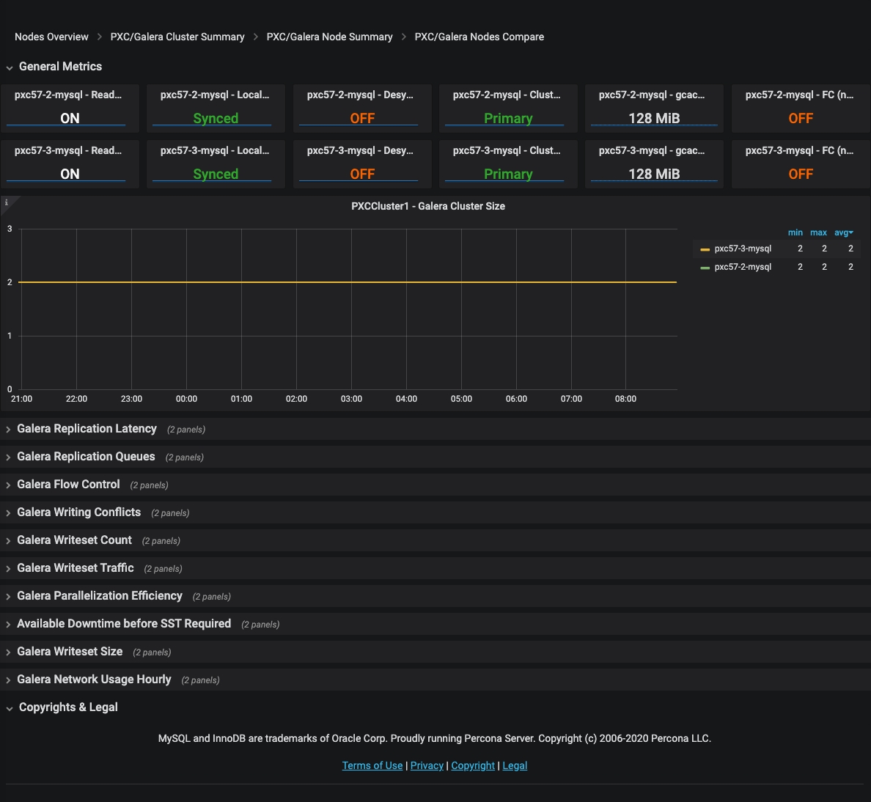Toggle pxc57-2-mysql series in legend
871x802 pixels.
pos(743,268)
